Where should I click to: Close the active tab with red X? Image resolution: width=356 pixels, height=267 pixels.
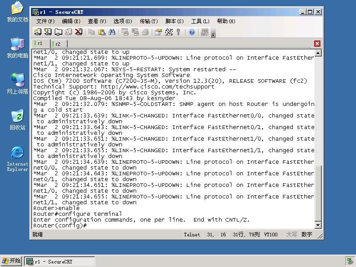(317, 44)
